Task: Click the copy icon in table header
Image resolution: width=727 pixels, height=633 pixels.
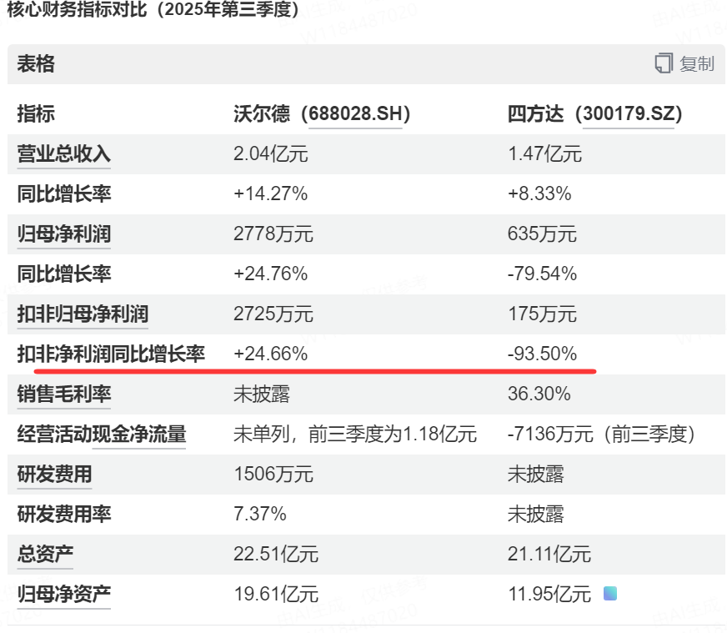Action: (664, 64)
